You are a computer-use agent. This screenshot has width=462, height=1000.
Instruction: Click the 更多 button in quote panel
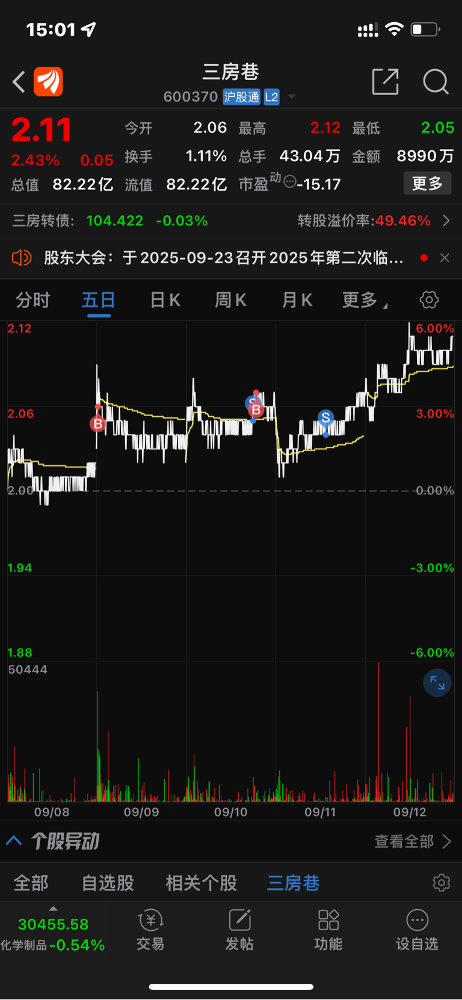pos(427,183)
